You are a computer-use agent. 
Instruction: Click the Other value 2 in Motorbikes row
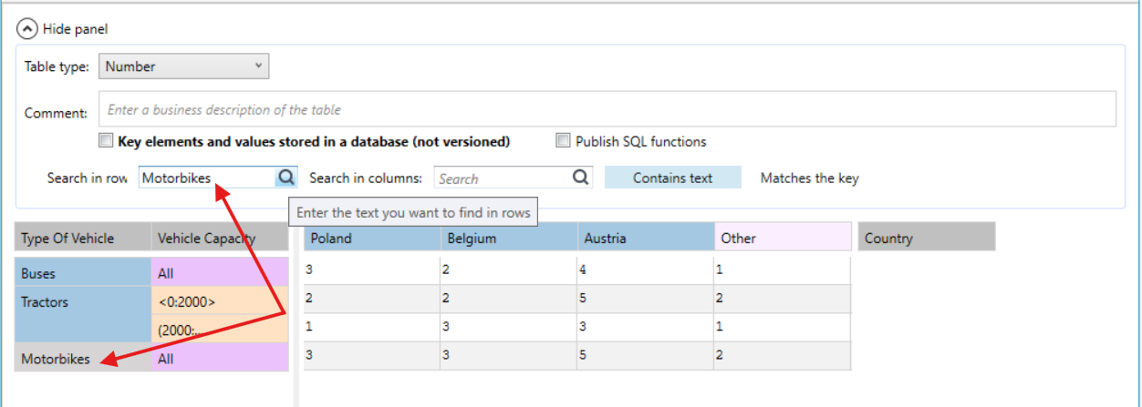coord(782,355)
